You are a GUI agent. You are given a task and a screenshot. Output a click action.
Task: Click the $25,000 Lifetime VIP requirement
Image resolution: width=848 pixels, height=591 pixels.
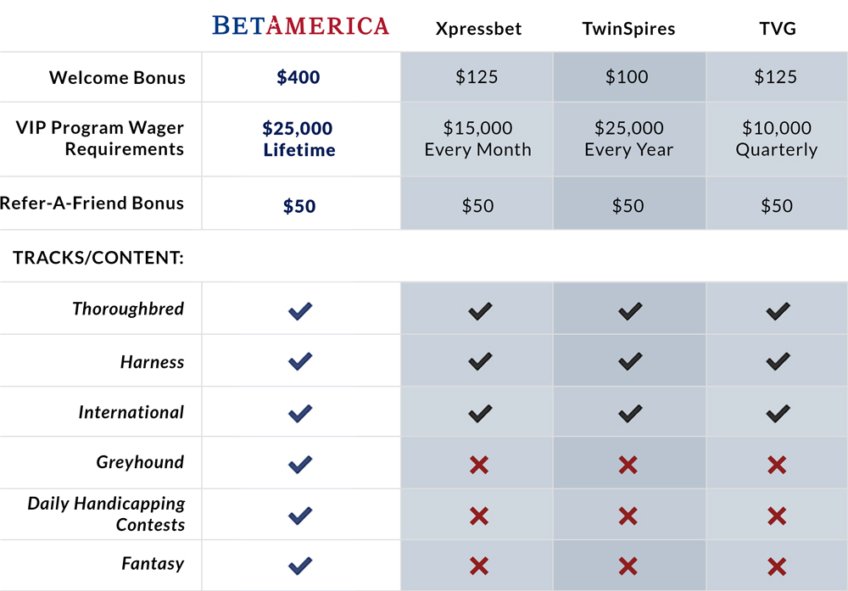tap(298, 139)
